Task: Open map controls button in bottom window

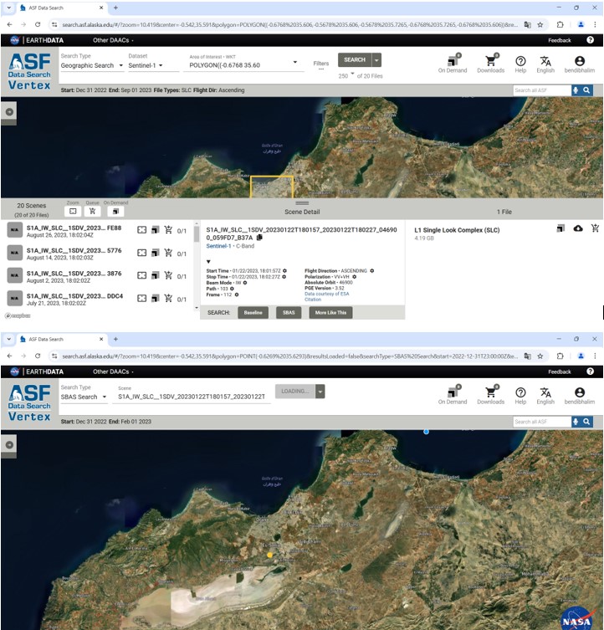Action: coord(9,445)
